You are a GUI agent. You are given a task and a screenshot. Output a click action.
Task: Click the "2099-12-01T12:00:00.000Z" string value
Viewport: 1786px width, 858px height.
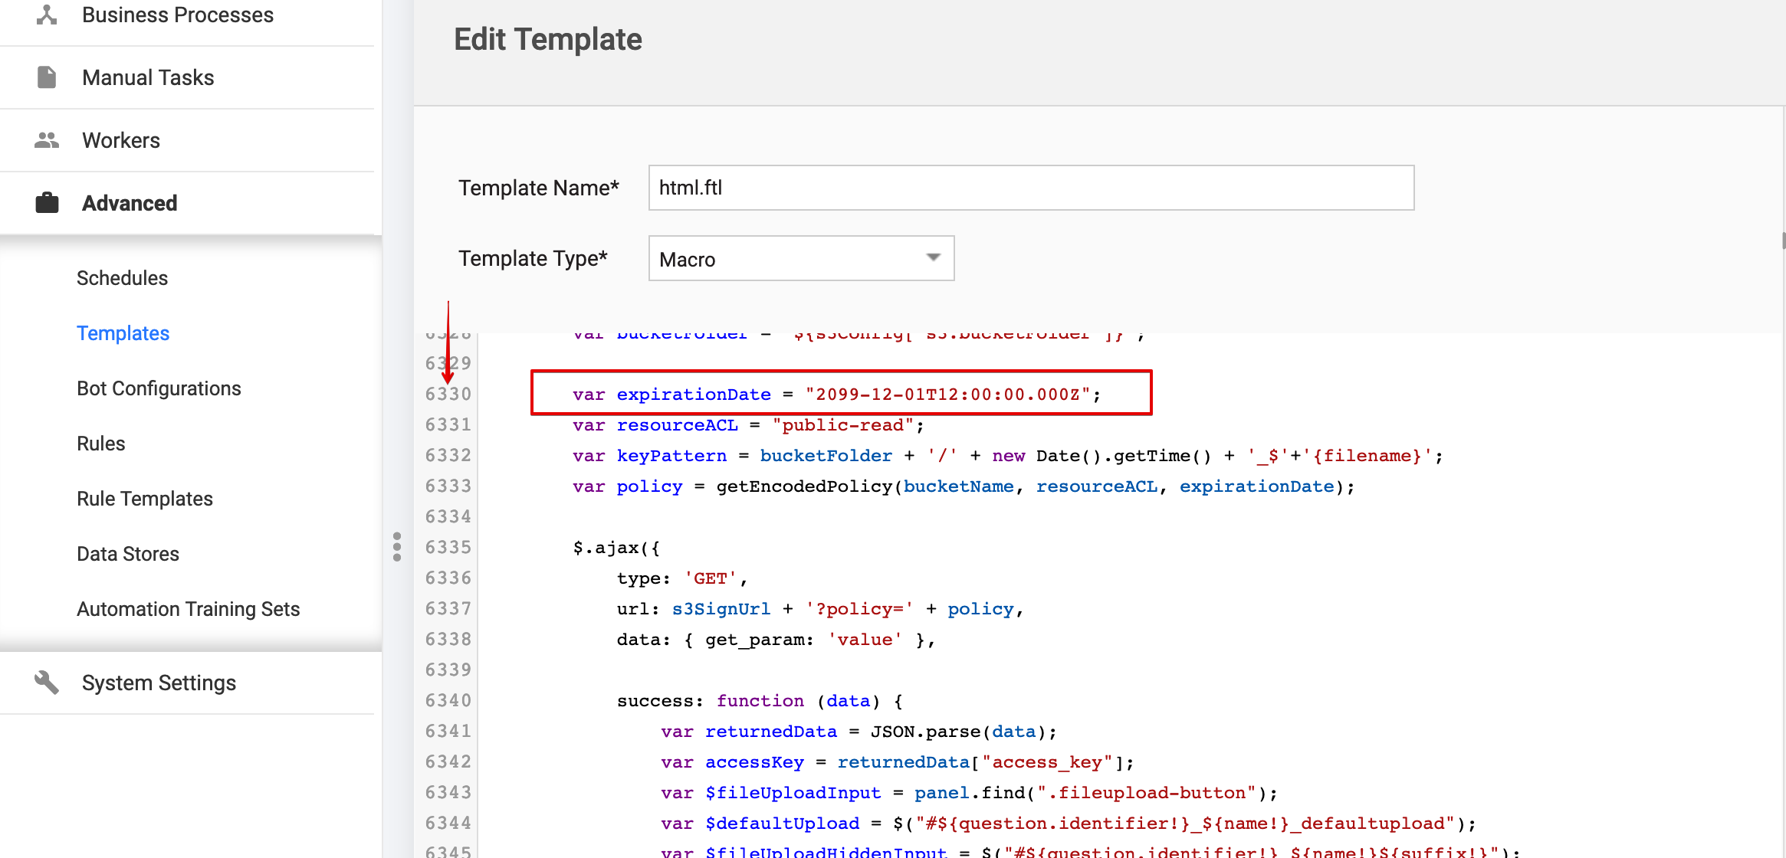pyautogui.click(x=948, y=394)
